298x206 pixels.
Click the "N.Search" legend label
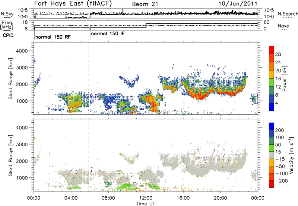coord(288,14)
